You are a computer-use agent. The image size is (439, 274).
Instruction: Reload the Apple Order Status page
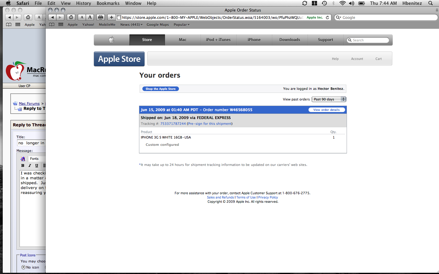point(327,17)
